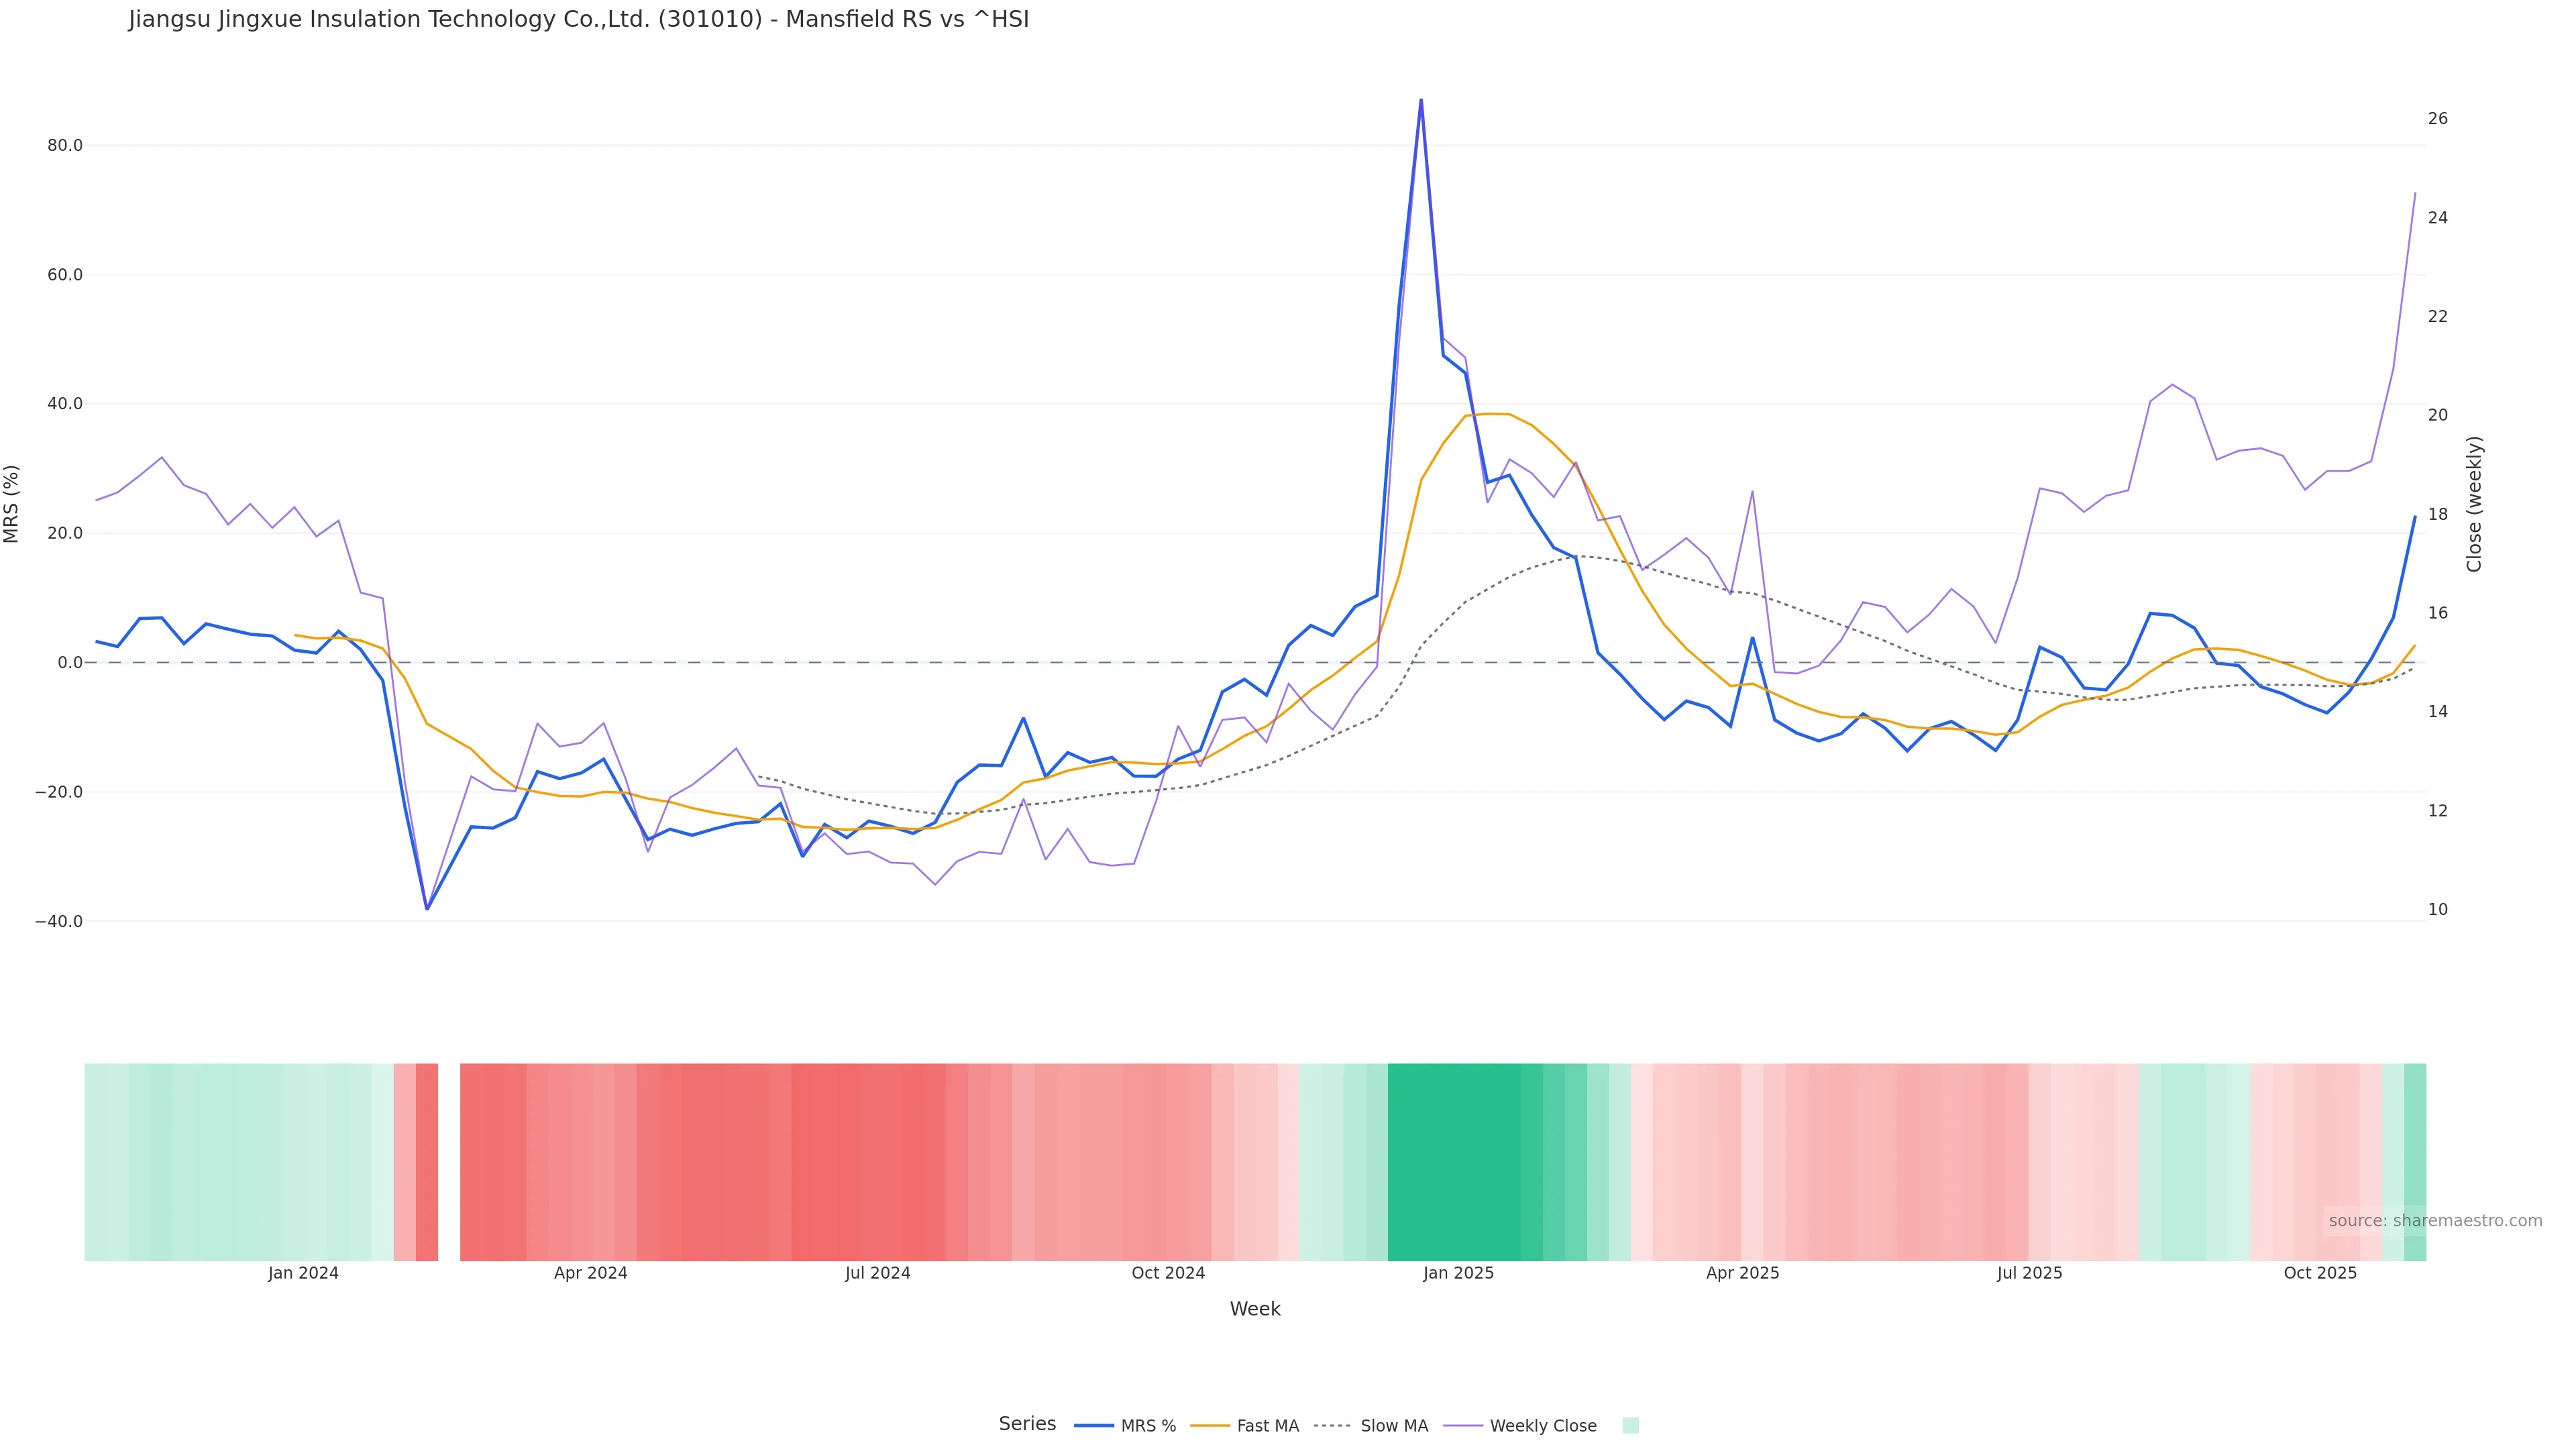The height and width of the screenshot is (1449, 2576).
Task: Click the pale green heatmap legend swatch
Action: pyautogui.click(x=1630, y=1426)
